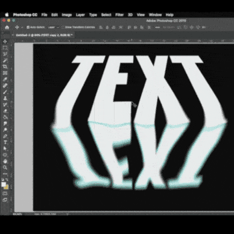Select the Eraser tool
The image size is (234, 234).
point(6,111)
